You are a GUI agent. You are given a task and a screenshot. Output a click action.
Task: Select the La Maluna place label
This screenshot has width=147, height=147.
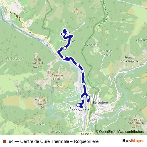pyautogui.click(x=14, y=59)
